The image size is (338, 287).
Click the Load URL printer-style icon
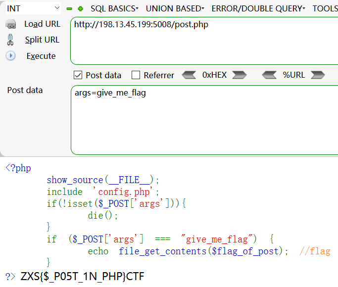[10, 24]
